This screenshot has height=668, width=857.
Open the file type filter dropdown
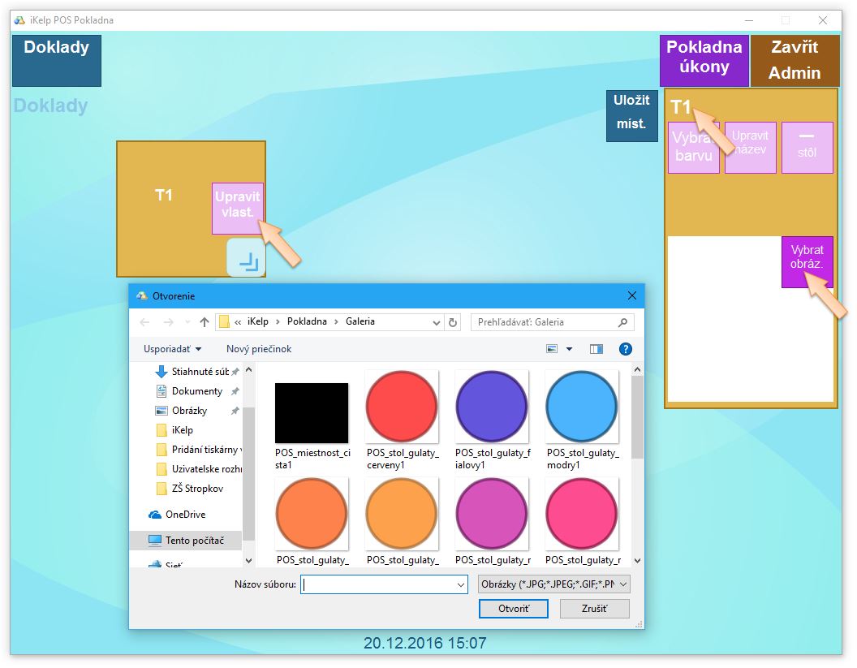pyautogui.click(x=554, y=584)
